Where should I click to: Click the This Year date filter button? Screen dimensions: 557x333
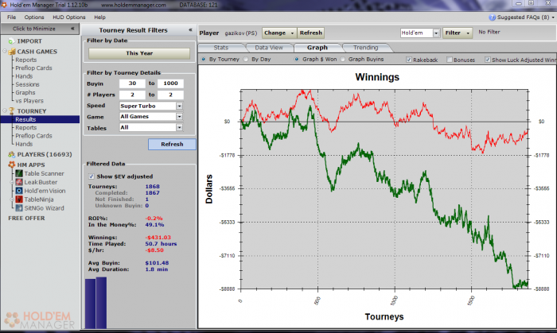pyautogui.click(x=139, y=53)
